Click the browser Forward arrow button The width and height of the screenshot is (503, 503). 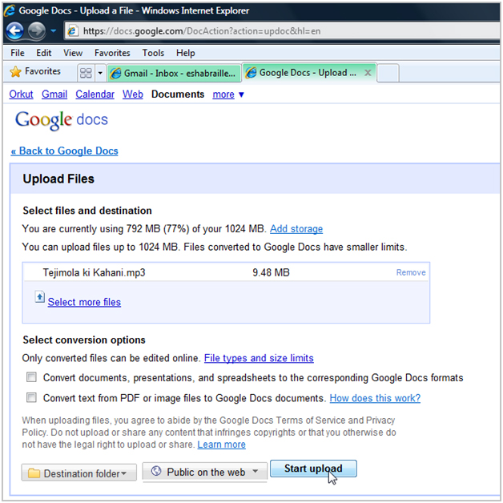pos(37,31)
